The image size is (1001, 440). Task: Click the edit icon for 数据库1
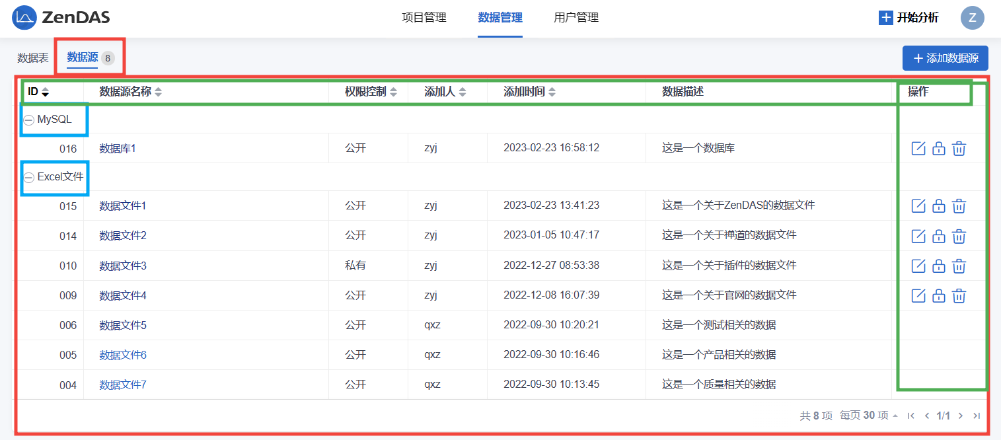click(x=918, y=149)
